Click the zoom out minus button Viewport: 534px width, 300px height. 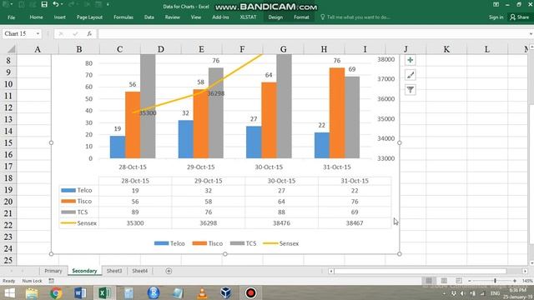[x=470, y=281]
